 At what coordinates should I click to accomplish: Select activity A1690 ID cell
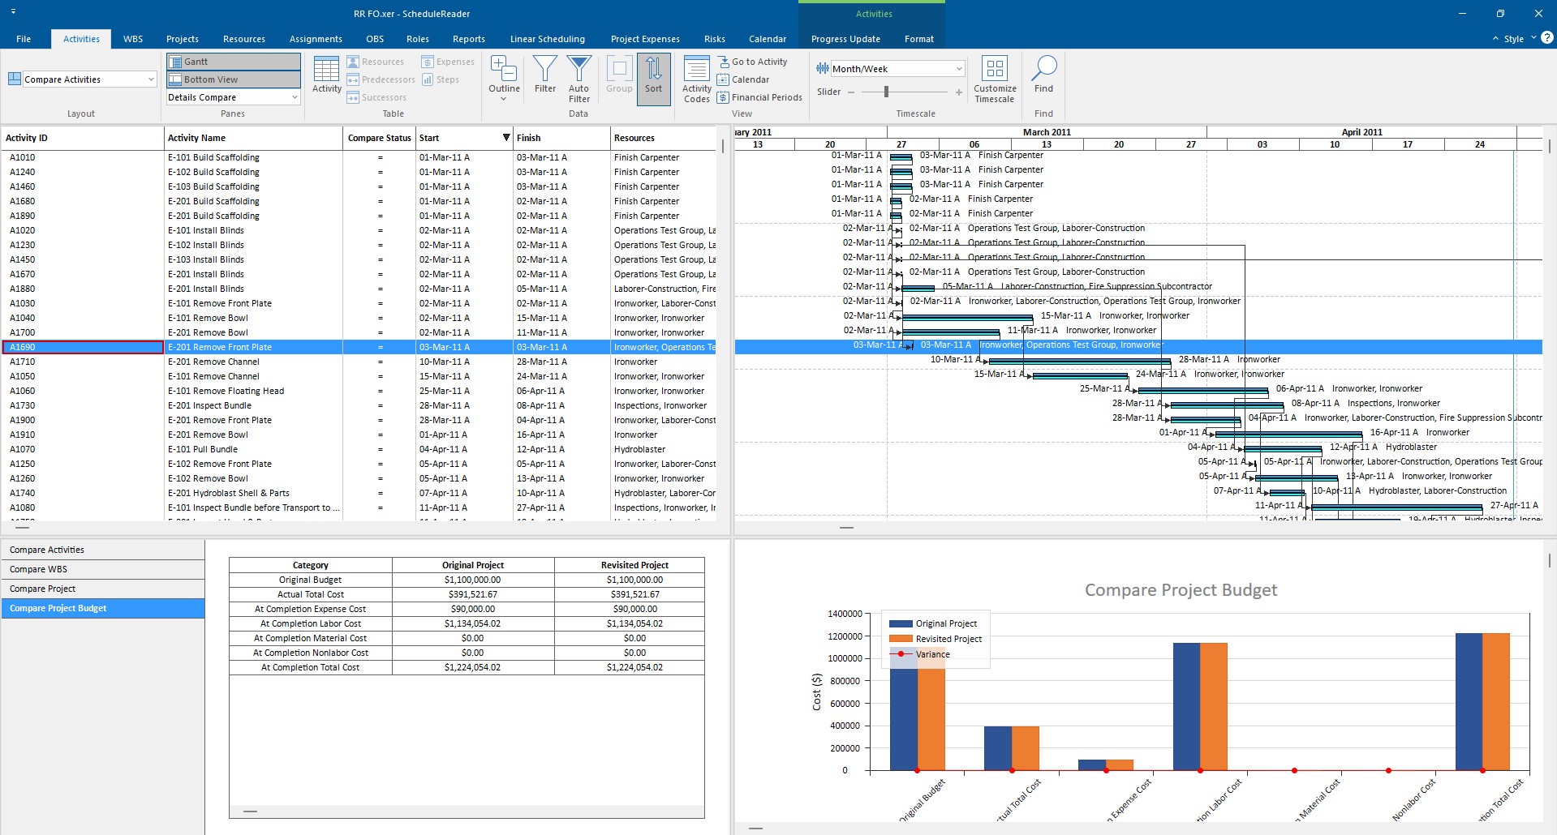83,347
